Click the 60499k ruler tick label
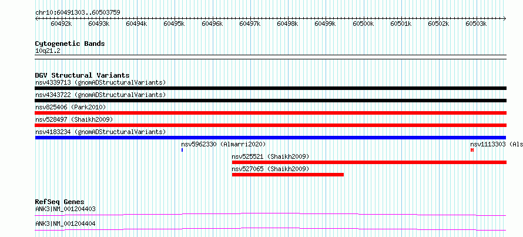This screenshot has height=237, width=523. pyautogui.click(x=325, y=24)
